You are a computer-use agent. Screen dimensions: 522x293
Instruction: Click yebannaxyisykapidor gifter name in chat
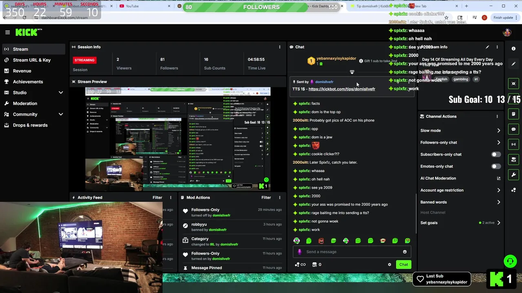[336, 58]
